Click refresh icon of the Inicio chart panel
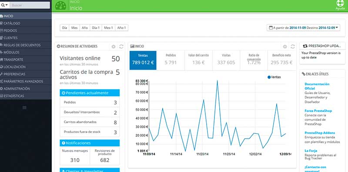 [293, 46]
